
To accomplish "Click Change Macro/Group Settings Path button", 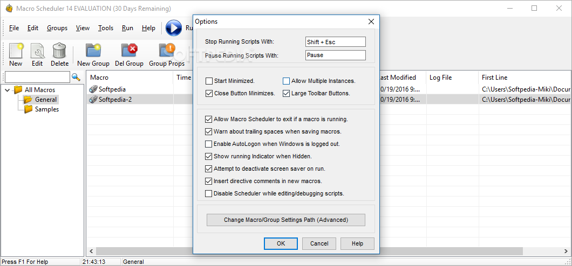I will tap(286, 220).
